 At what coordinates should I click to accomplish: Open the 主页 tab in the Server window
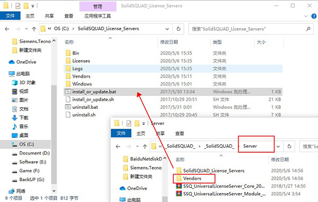pos(141,133)
